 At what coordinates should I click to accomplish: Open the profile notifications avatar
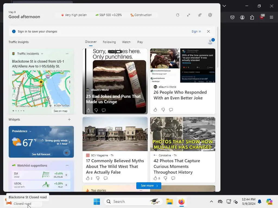[211, 41]
